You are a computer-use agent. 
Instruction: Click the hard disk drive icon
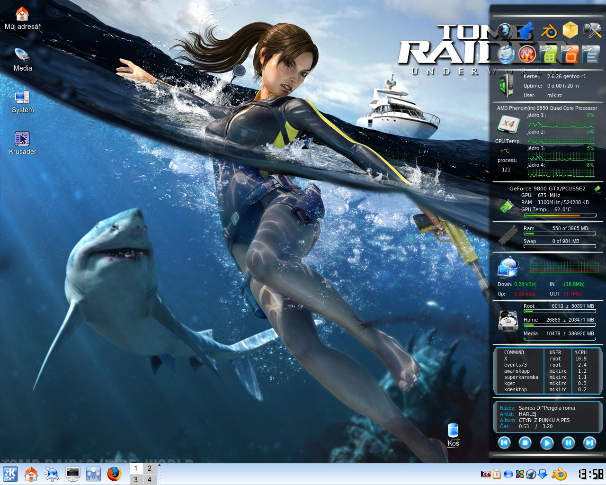point(508,321)
